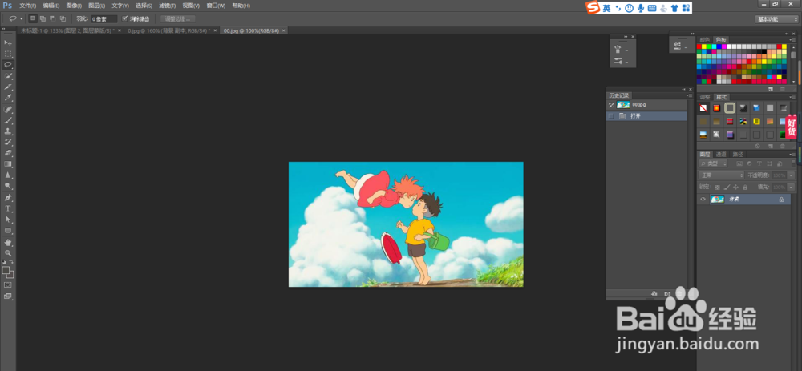The image size is (802, 371).
Task: Select the Rounded Rectangle shape tool
Action: [8, 231]
